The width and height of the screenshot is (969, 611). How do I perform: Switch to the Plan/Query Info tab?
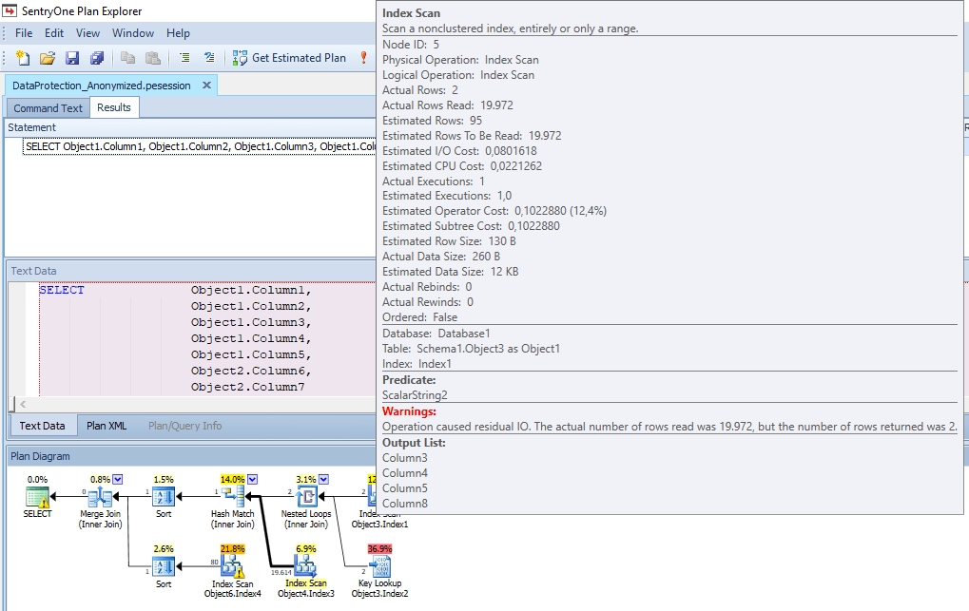pos(184,426)
